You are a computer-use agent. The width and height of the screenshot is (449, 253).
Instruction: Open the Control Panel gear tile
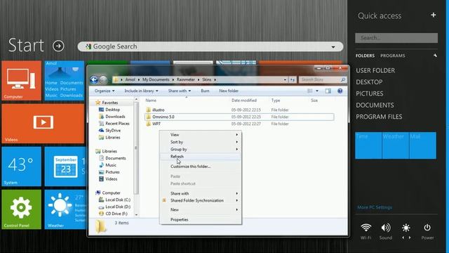22,209
